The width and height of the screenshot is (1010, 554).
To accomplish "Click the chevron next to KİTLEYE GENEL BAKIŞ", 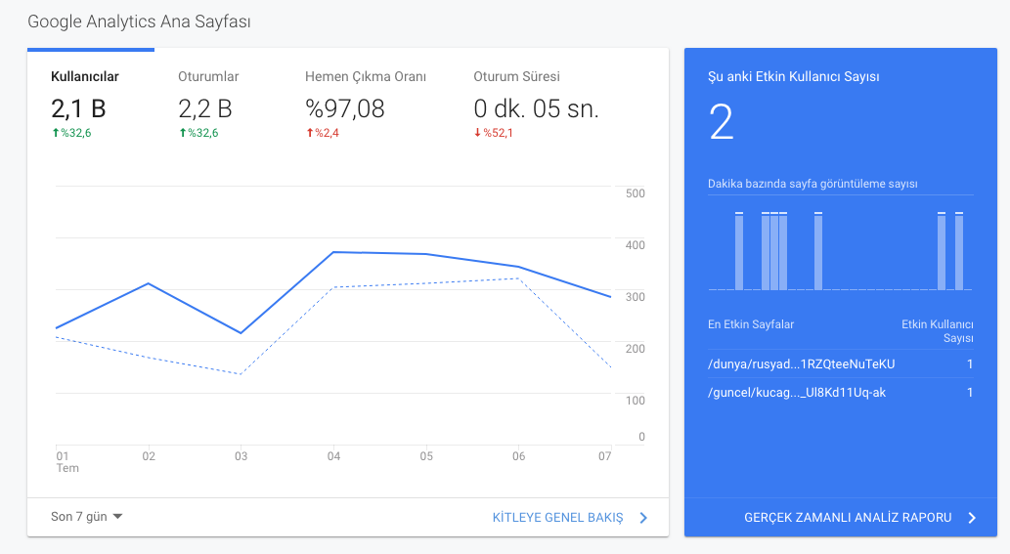I will [x=642, y=517].
